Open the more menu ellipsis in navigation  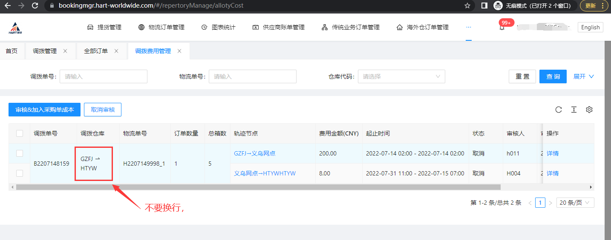469,27
